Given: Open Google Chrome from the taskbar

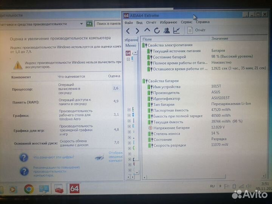Looking at the screenshot, I should (x=29, y=189).
